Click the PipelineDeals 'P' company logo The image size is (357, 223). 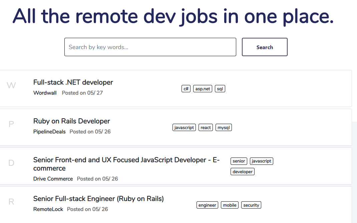point(11,124)
